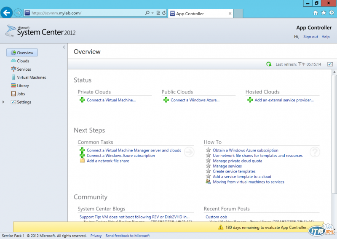Viewport: 337px width, 239px height.
Task: Click the Clouds icon in the sidebar
Action: pos(13,61)
